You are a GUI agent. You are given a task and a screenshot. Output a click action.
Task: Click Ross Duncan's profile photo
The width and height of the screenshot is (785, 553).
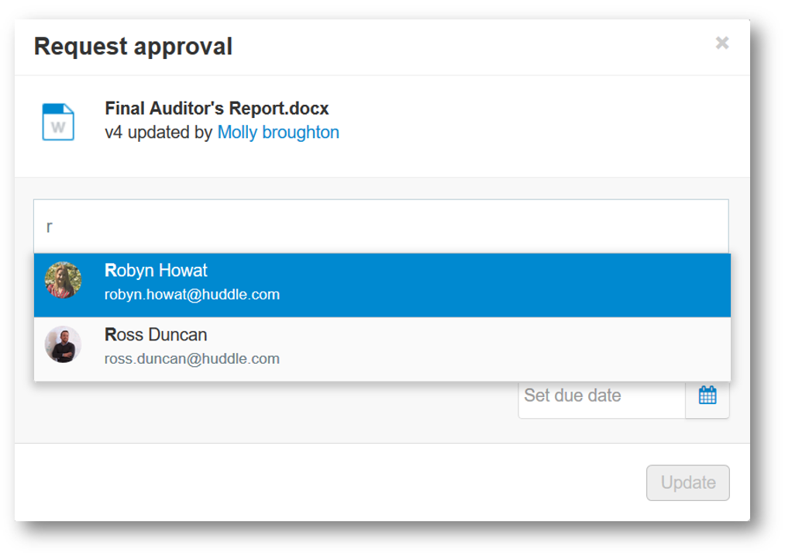[x=63, y=344]
